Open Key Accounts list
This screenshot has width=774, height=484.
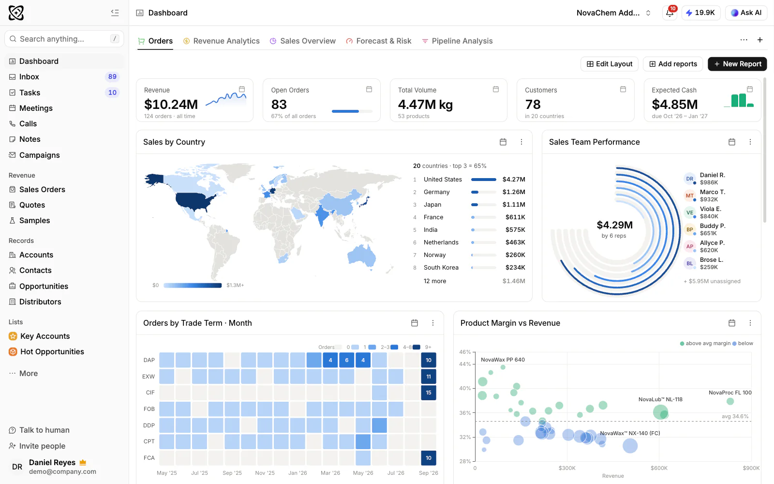click(64, 336)
